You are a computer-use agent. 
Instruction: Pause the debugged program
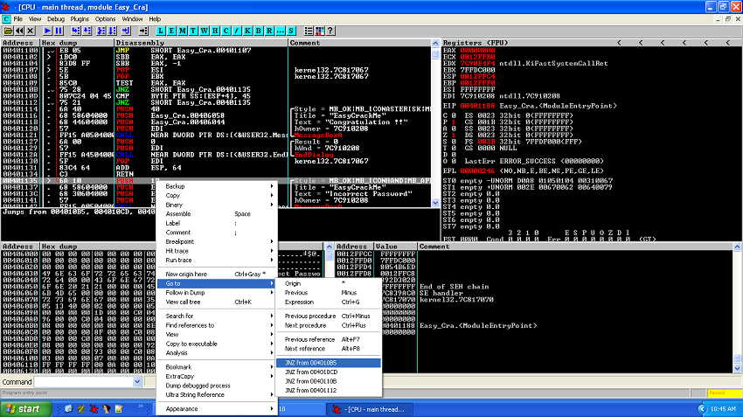pyautogui.click(x=59, y=31)
